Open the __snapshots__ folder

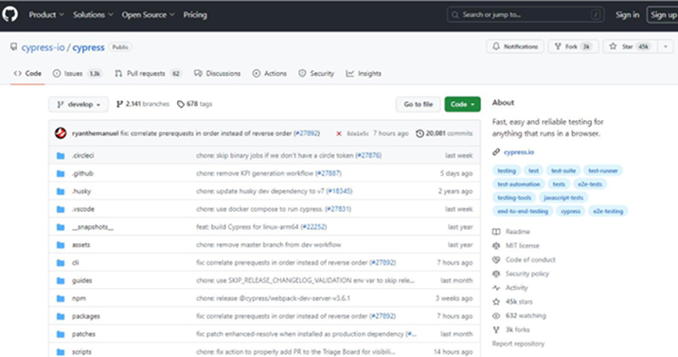point(92,227)
